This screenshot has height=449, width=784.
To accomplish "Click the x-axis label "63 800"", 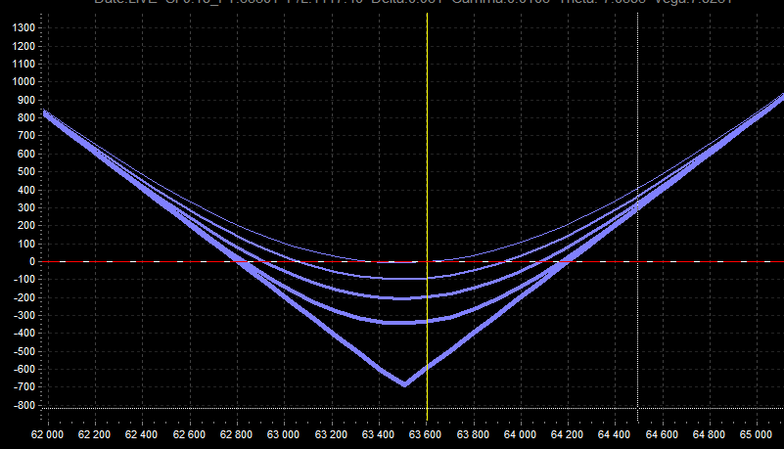I will [473, 434].
